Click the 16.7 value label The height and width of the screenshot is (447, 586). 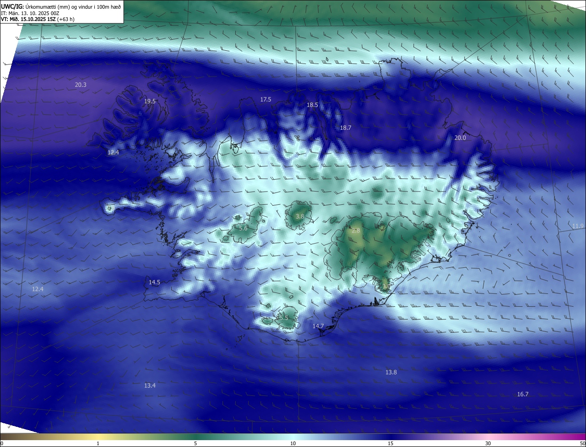click(522, 394)
